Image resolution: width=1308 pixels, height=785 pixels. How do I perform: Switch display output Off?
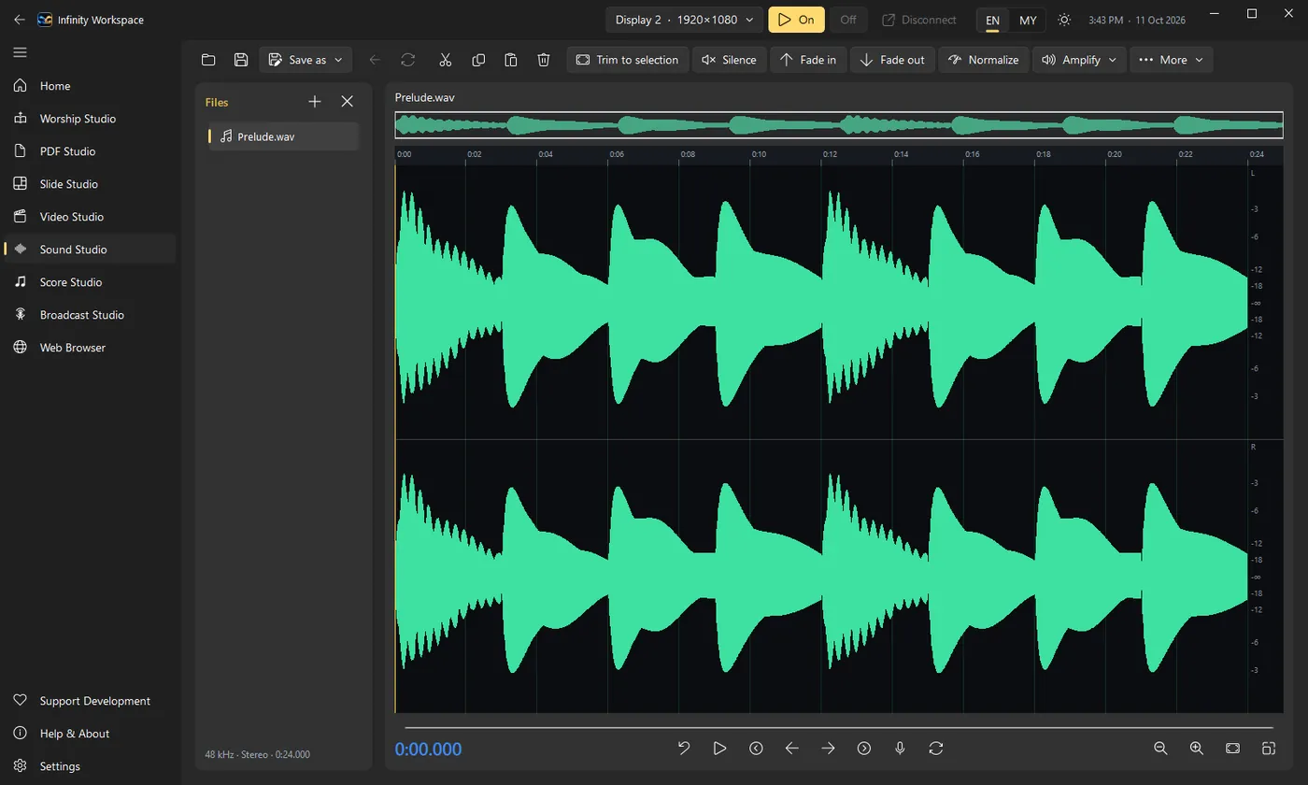(848, 20)
